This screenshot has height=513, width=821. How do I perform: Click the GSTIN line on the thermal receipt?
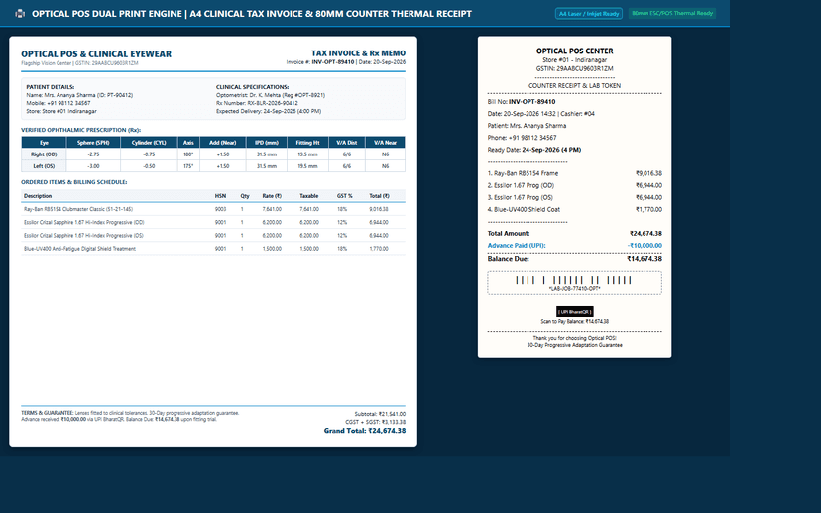pyautogui.click(x=574, y=68)
